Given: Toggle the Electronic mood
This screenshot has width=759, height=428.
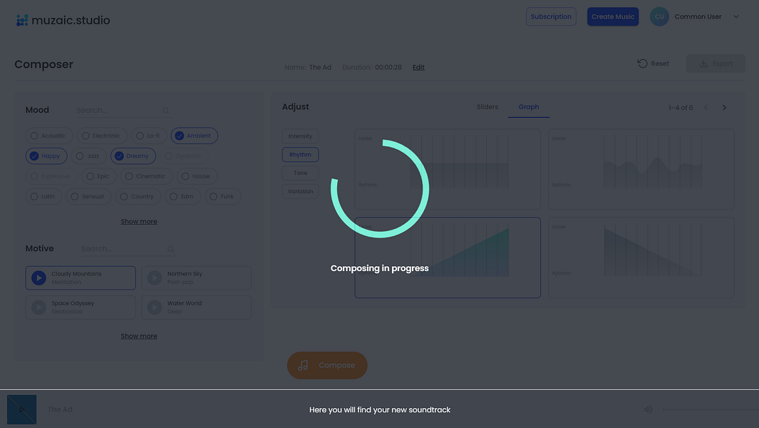Looking at the screenshot, I should pos(102,136).
